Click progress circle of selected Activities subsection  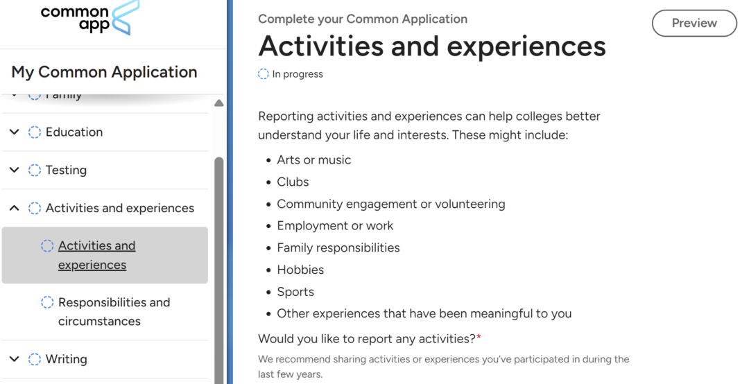47,245
